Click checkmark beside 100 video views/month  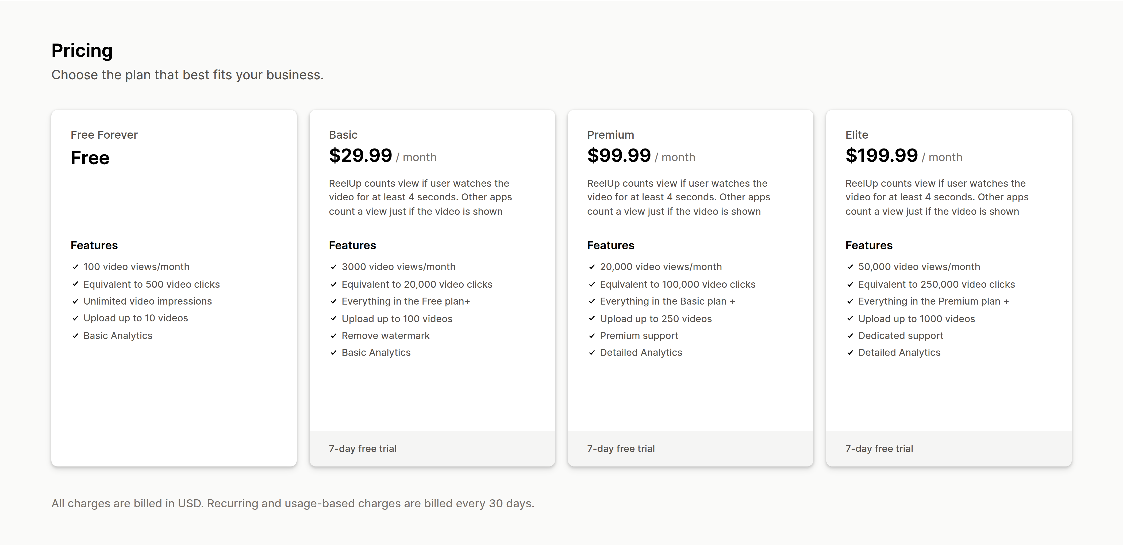click(75, 267)
